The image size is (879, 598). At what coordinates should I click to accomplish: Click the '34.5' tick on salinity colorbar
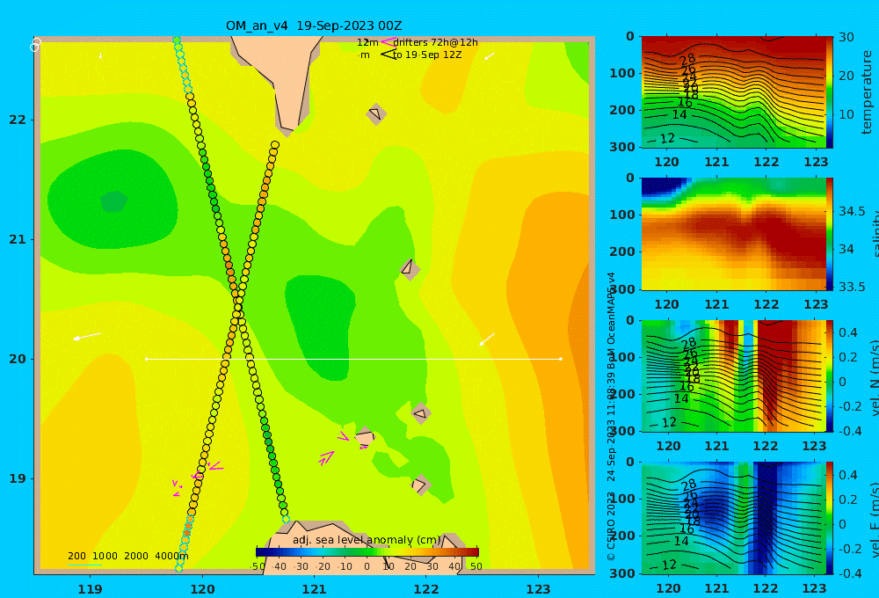click(x=852, y=211)
